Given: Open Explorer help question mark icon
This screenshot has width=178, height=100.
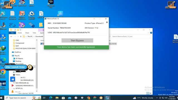Looking at the screenshot, I should [151, 33].
